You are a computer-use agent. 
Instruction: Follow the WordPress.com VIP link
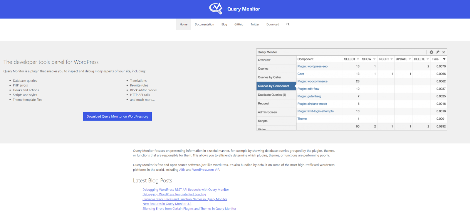point(206,170)
